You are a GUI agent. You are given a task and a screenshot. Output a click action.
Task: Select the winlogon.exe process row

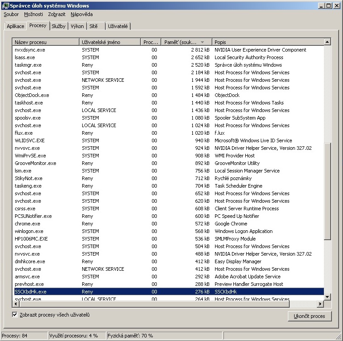168,231
